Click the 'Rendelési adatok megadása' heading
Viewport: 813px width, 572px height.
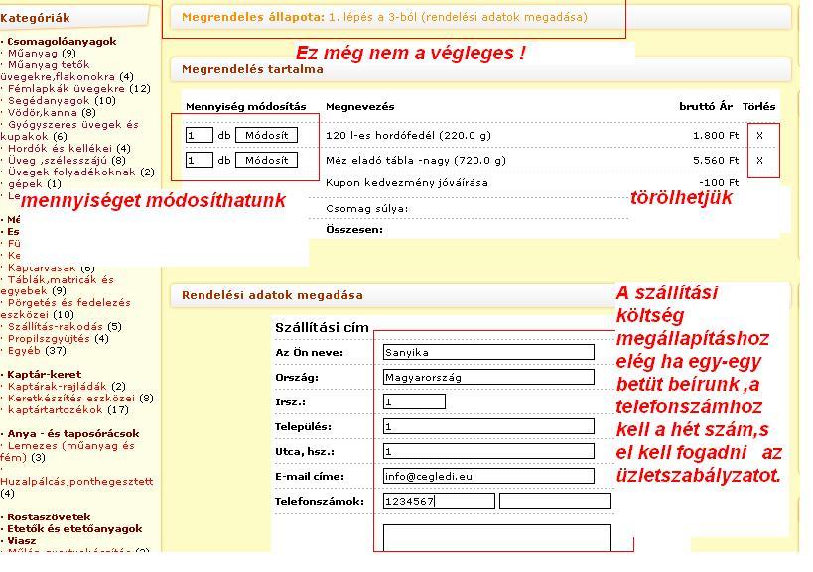(x=272, y=295)
